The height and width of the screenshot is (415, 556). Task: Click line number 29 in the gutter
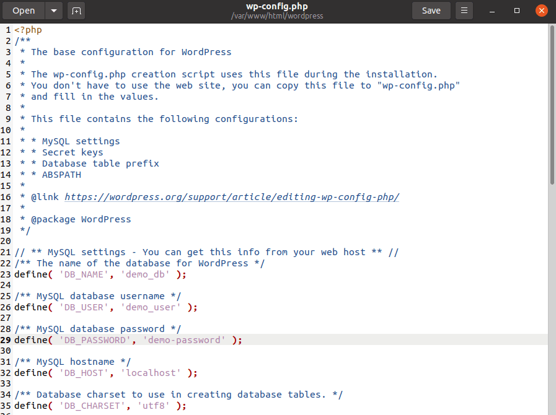[6, 340]
